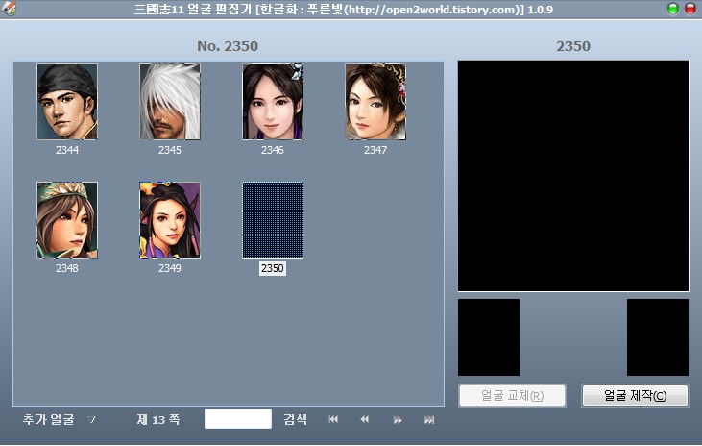Click the No. 2350 heading
The height and width of the screenshot is (446, 702).
(x=228, y=46)
